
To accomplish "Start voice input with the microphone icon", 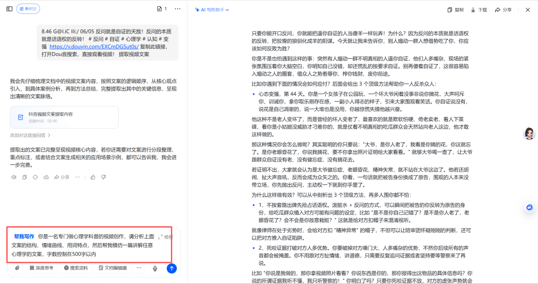I will pyautogui.click(x=155, y=268).
